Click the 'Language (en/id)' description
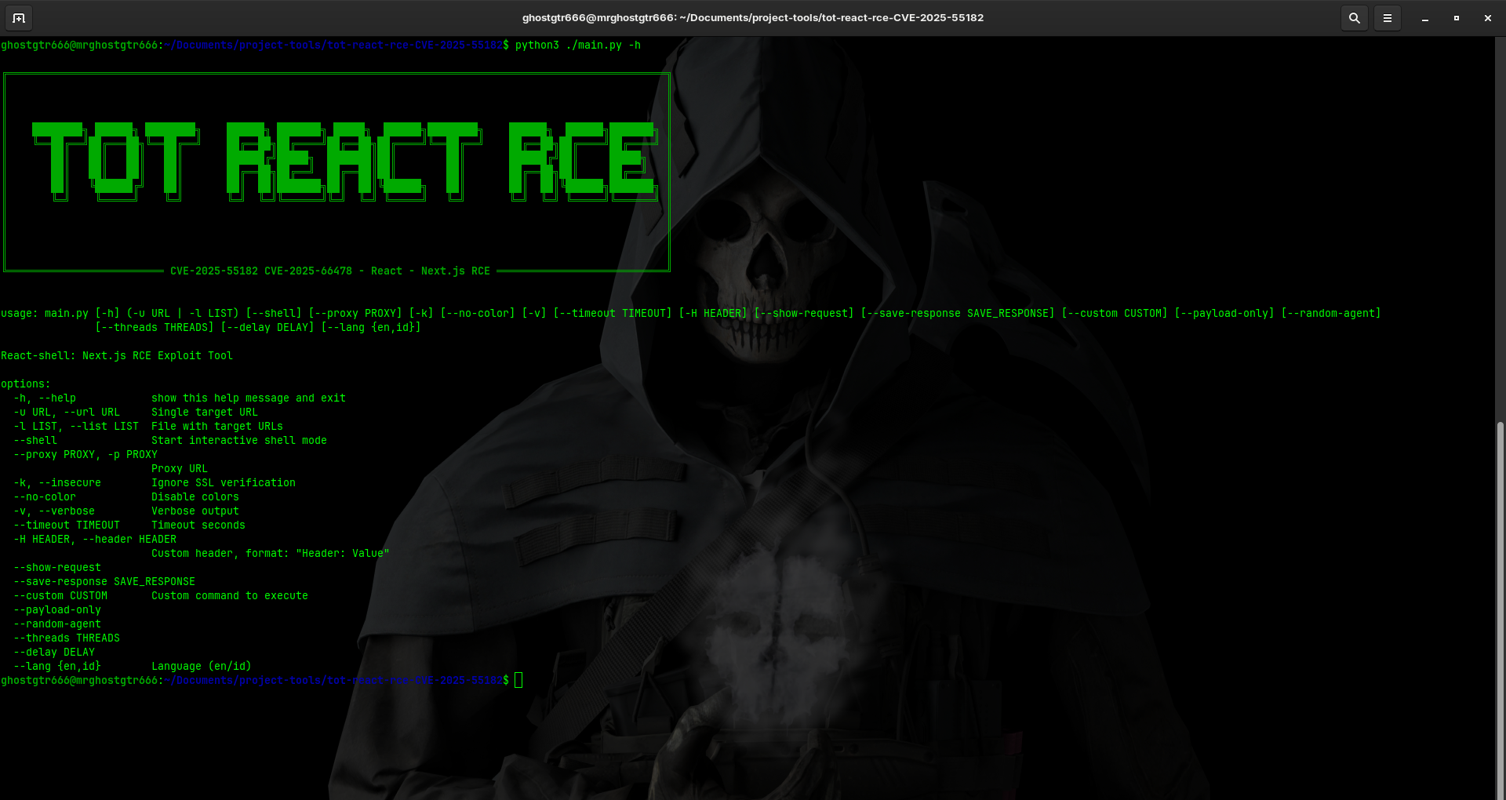Image resolution: width=1506 pixels, height=800 pixels. click(x=202, y=667)
